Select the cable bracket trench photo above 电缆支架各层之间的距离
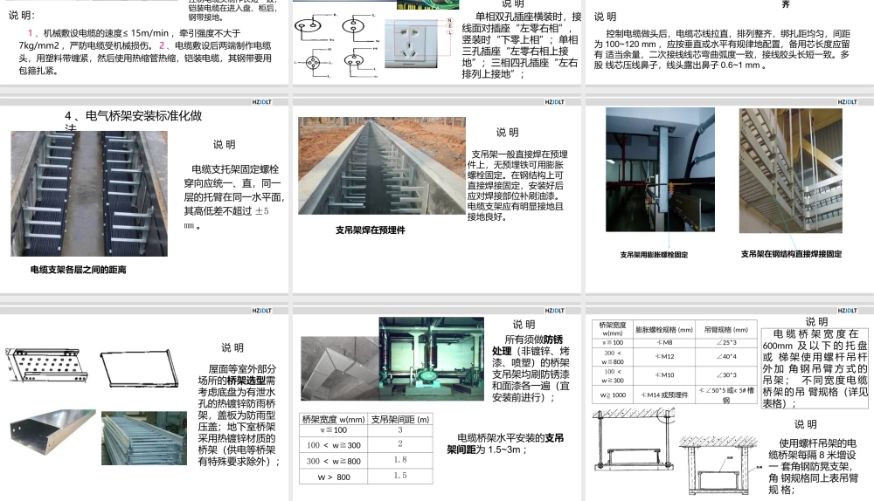 click(x=89, y=194)
